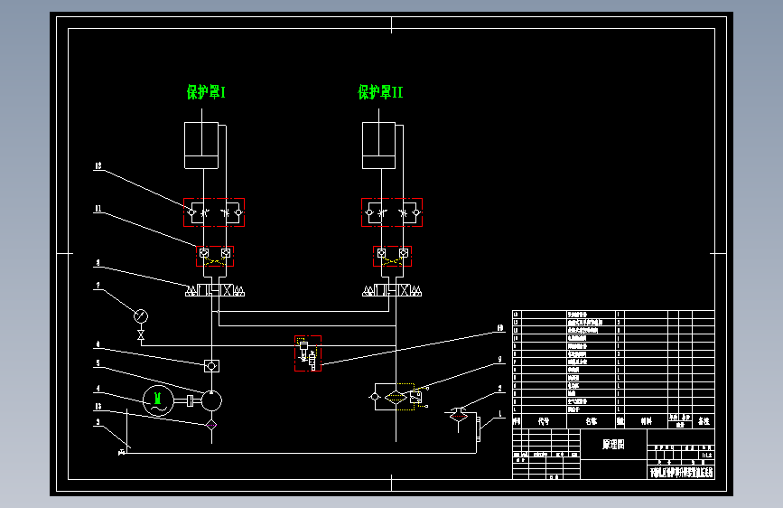Select the magenta suction filter below pump
Image resolution: width=783 pixels, height=508 pixels.
[x=211, y=425]
